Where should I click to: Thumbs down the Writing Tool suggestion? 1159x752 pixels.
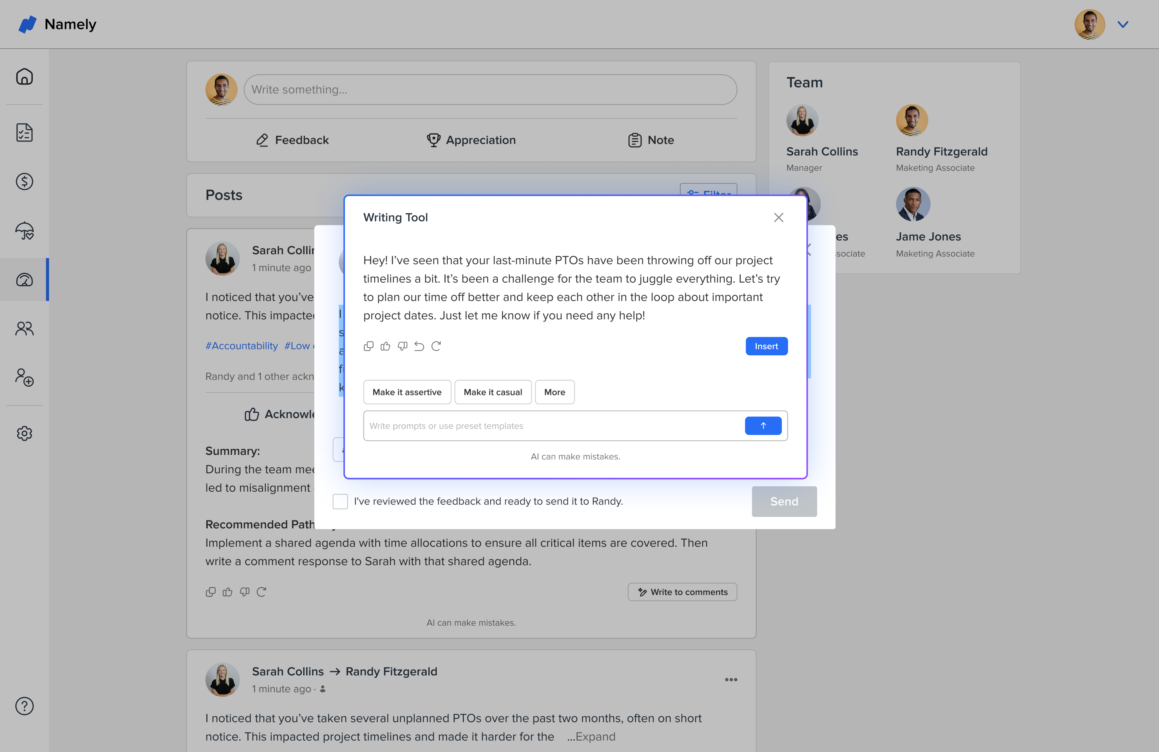click(402, 346)
